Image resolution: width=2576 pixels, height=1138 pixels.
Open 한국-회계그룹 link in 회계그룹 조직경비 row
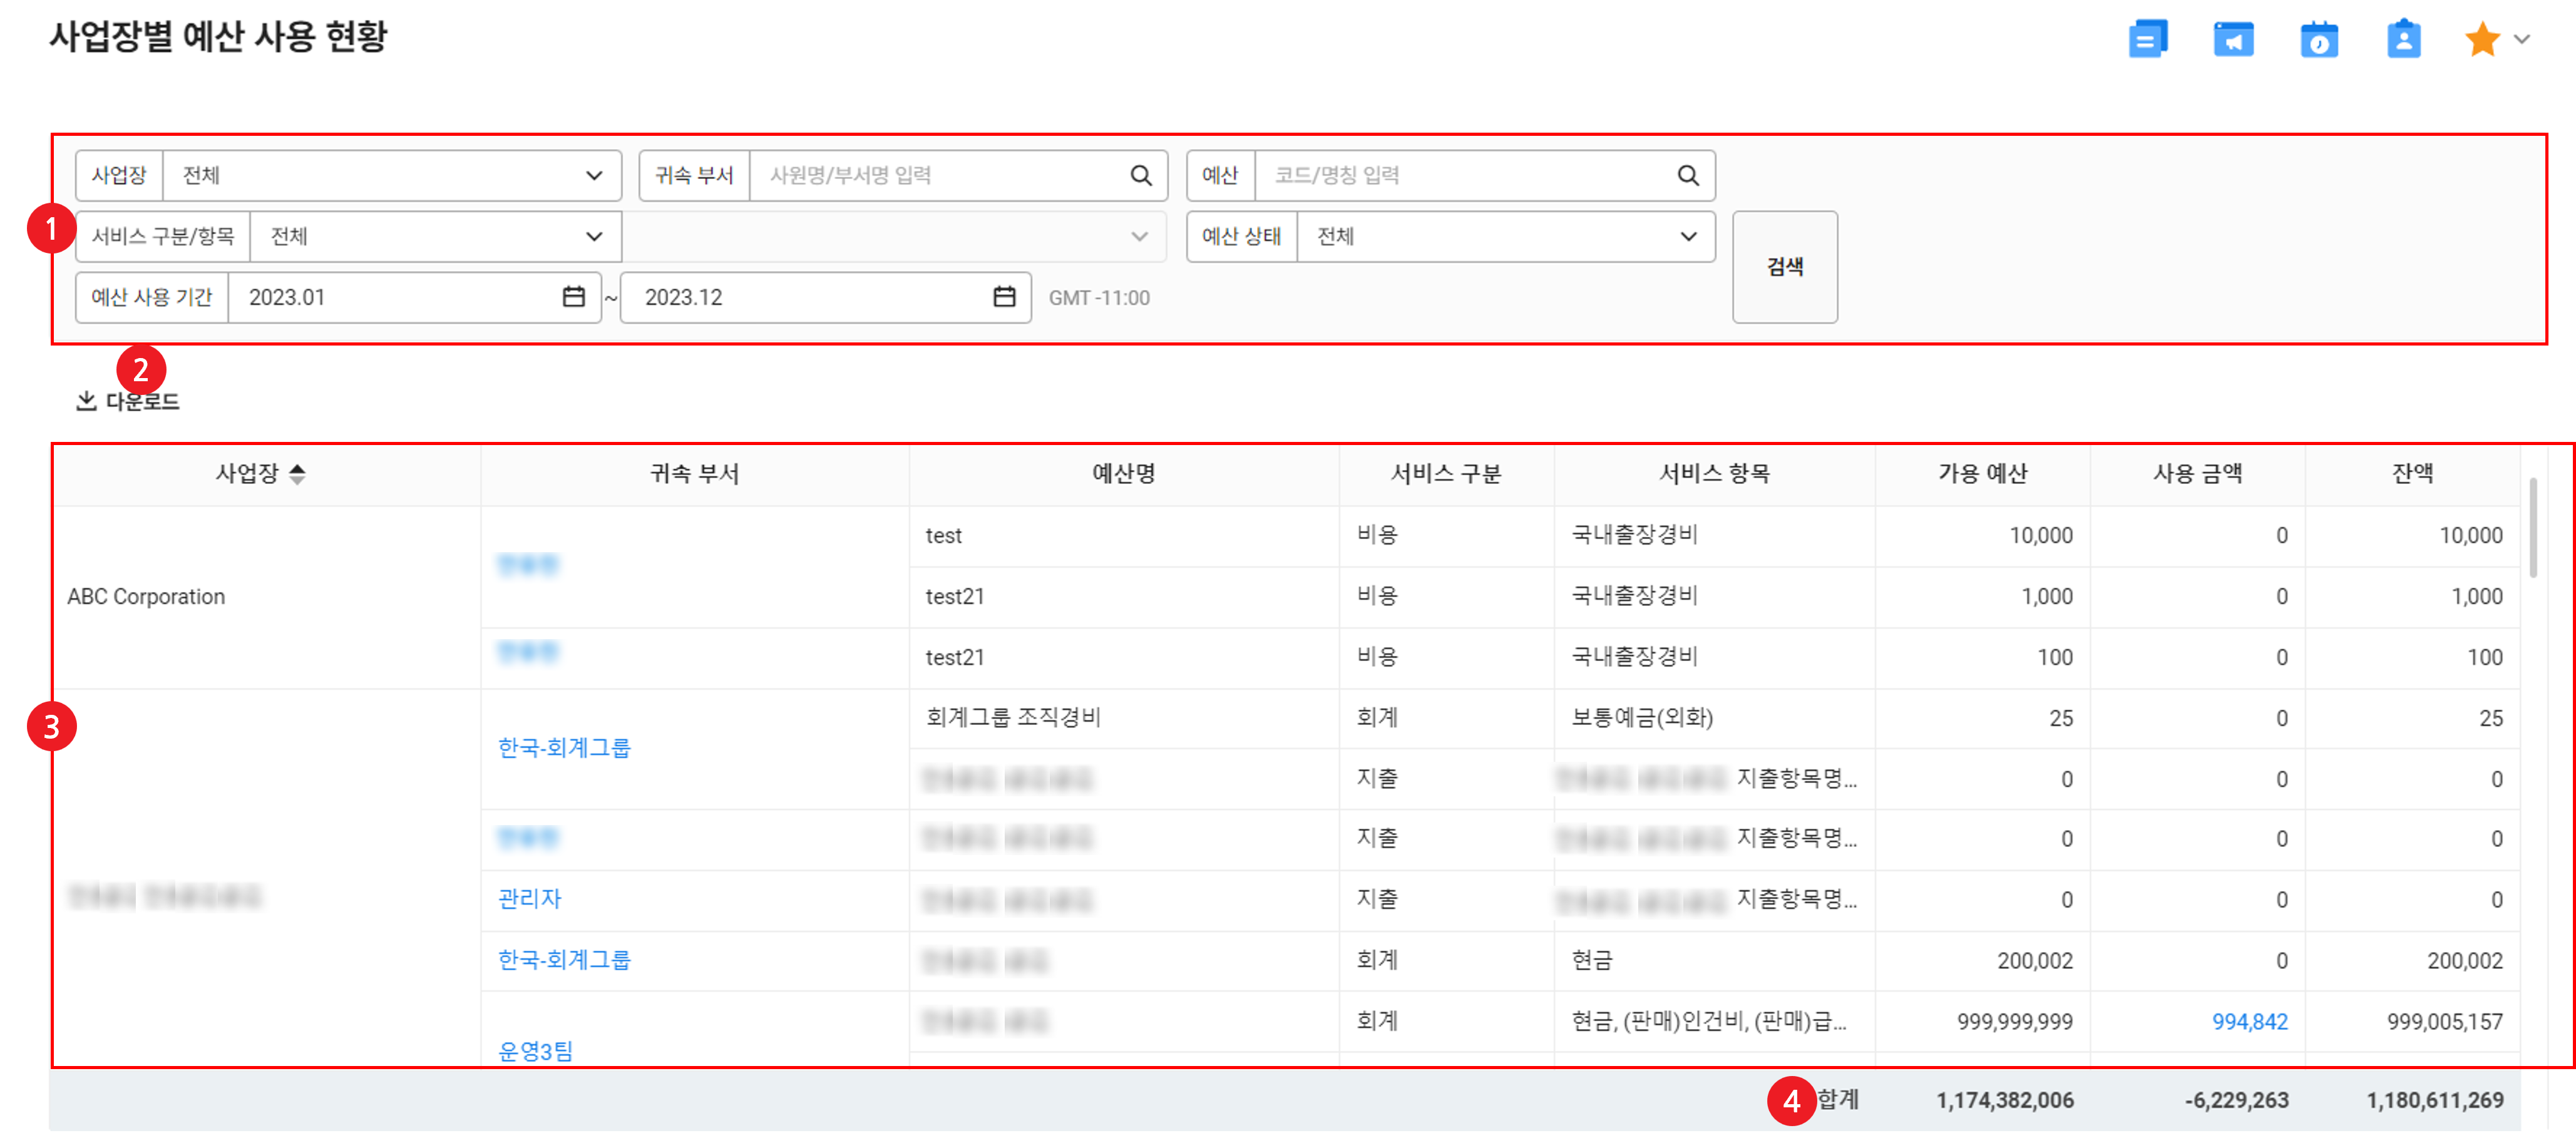(564, 748)
